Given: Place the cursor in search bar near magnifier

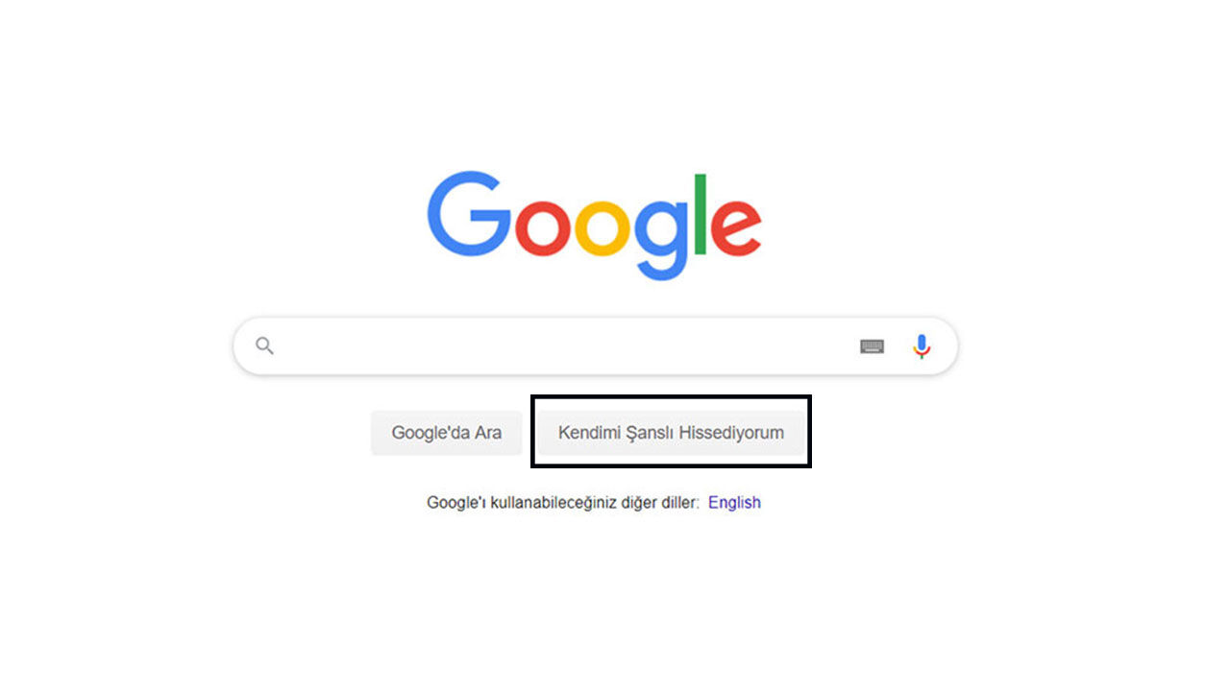Looking at the screenshot, I should (327, 346).
